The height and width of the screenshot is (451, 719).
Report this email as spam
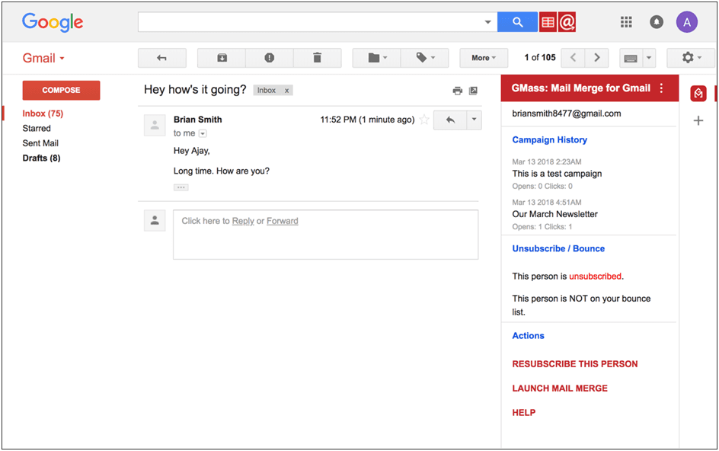(x=269, y=58)
